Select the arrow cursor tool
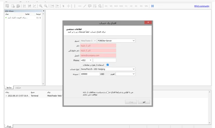Viewport: 215px width, 128px height. [63, 6]
